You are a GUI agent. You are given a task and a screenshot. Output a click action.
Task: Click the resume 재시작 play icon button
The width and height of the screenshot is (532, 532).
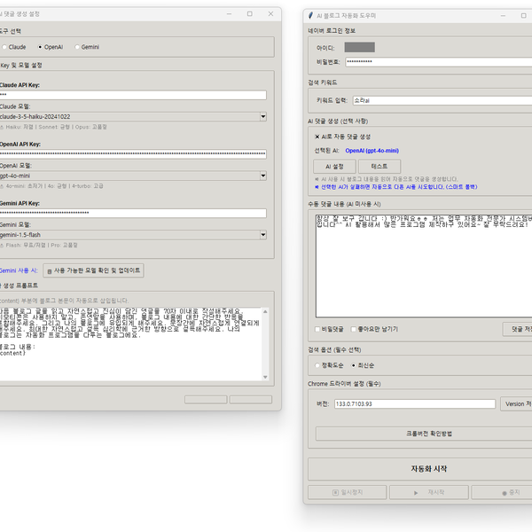click(x=429, y=492)
